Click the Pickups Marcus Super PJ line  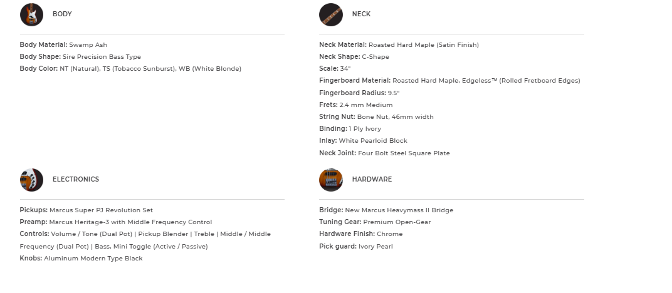[x=87, y=210]
